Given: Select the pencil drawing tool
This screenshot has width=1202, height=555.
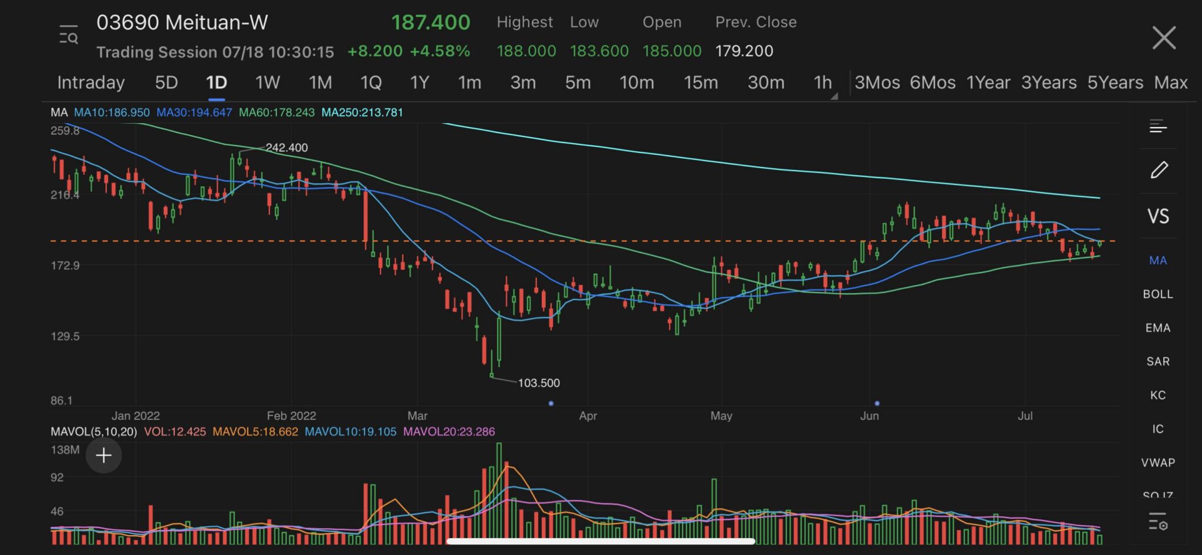Looking at the screenshot, I should coord(1159,170).
